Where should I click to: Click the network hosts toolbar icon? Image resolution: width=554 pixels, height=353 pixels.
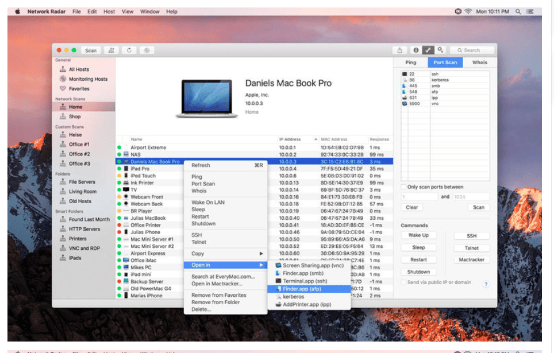tap(111, 51)
